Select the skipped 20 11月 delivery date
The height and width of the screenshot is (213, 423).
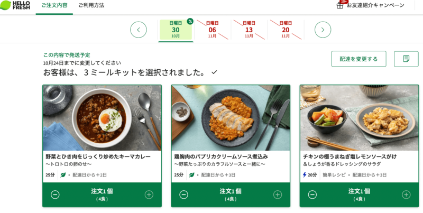(x=286, y=30)
